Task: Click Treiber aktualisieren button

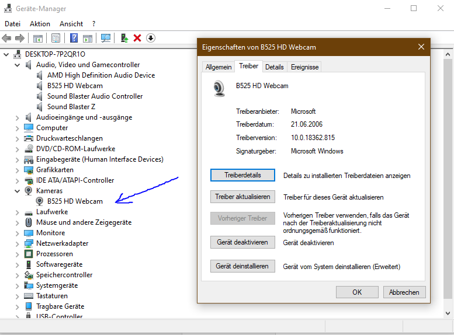Action: pos(242,197)
